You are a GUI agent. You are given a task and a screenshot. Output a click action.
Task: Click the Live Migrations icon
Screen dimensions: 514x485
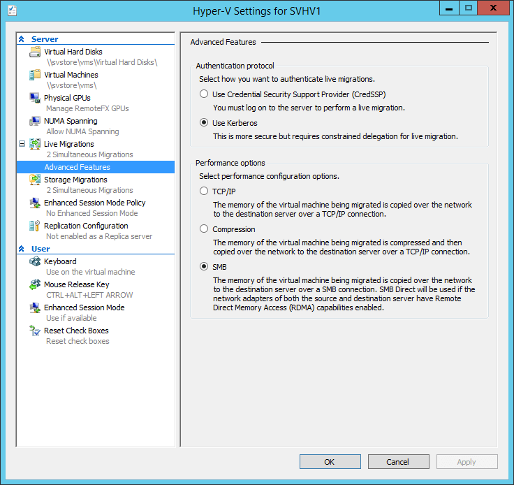pyautogui.click(x=35, y=144)
